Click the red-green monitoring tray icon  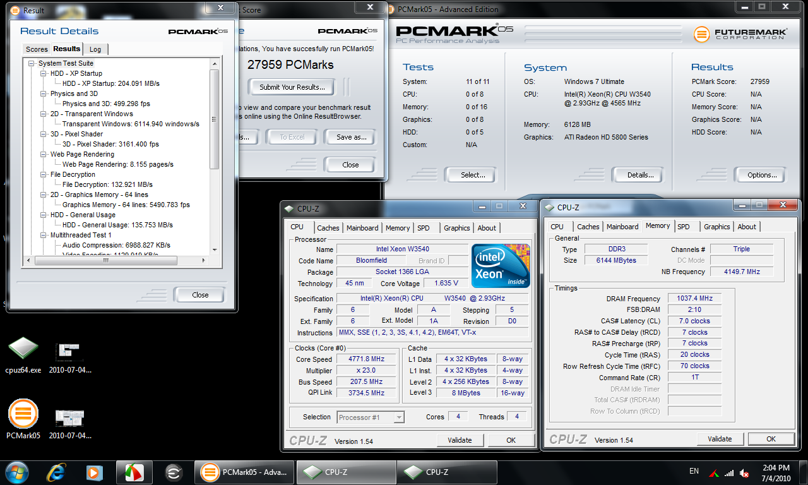(714, 473)
